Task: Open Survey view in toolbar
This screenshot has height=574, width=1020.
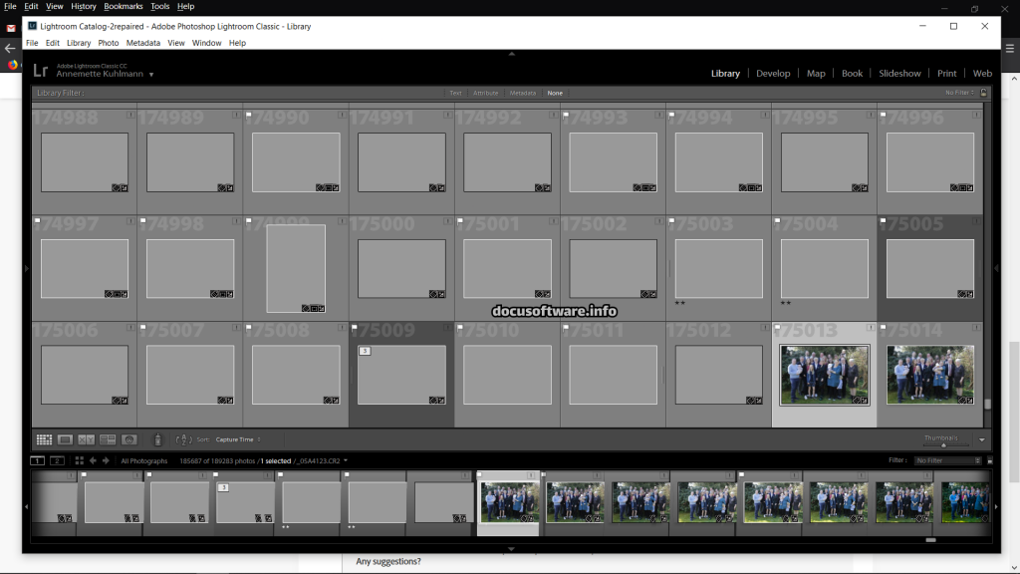Action: [108, 439]
